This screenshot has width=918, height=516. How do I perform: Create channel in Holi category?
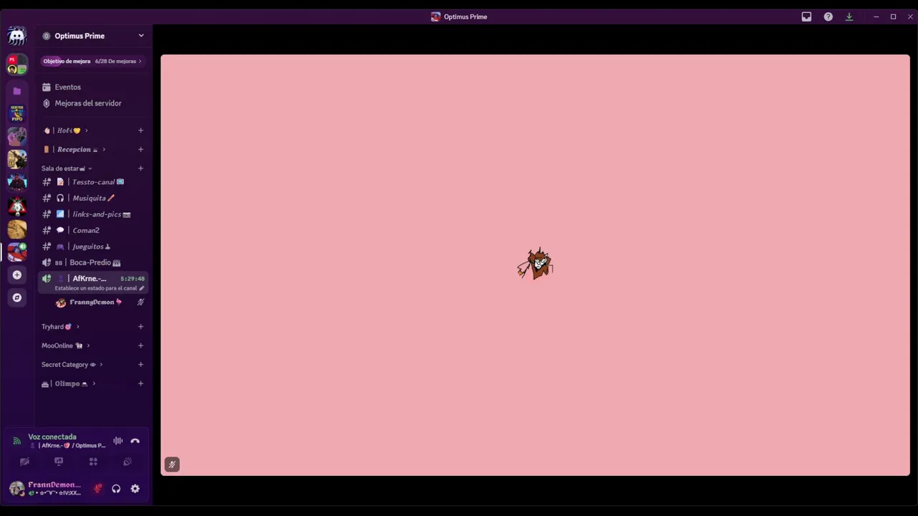[x=141, y=130]
